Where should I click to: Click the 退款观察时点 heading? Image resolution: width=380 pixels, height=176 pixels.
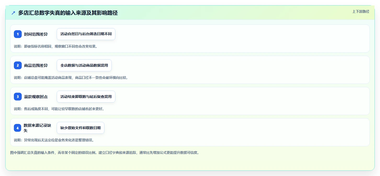[x=36, y=97]
